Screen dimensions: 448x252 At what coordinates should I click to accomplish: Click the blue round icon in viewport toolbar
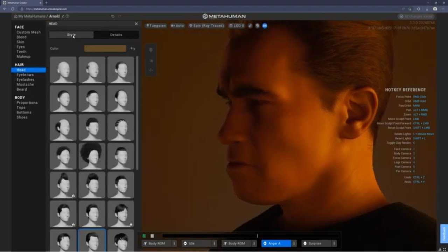(x=265, y=26)
